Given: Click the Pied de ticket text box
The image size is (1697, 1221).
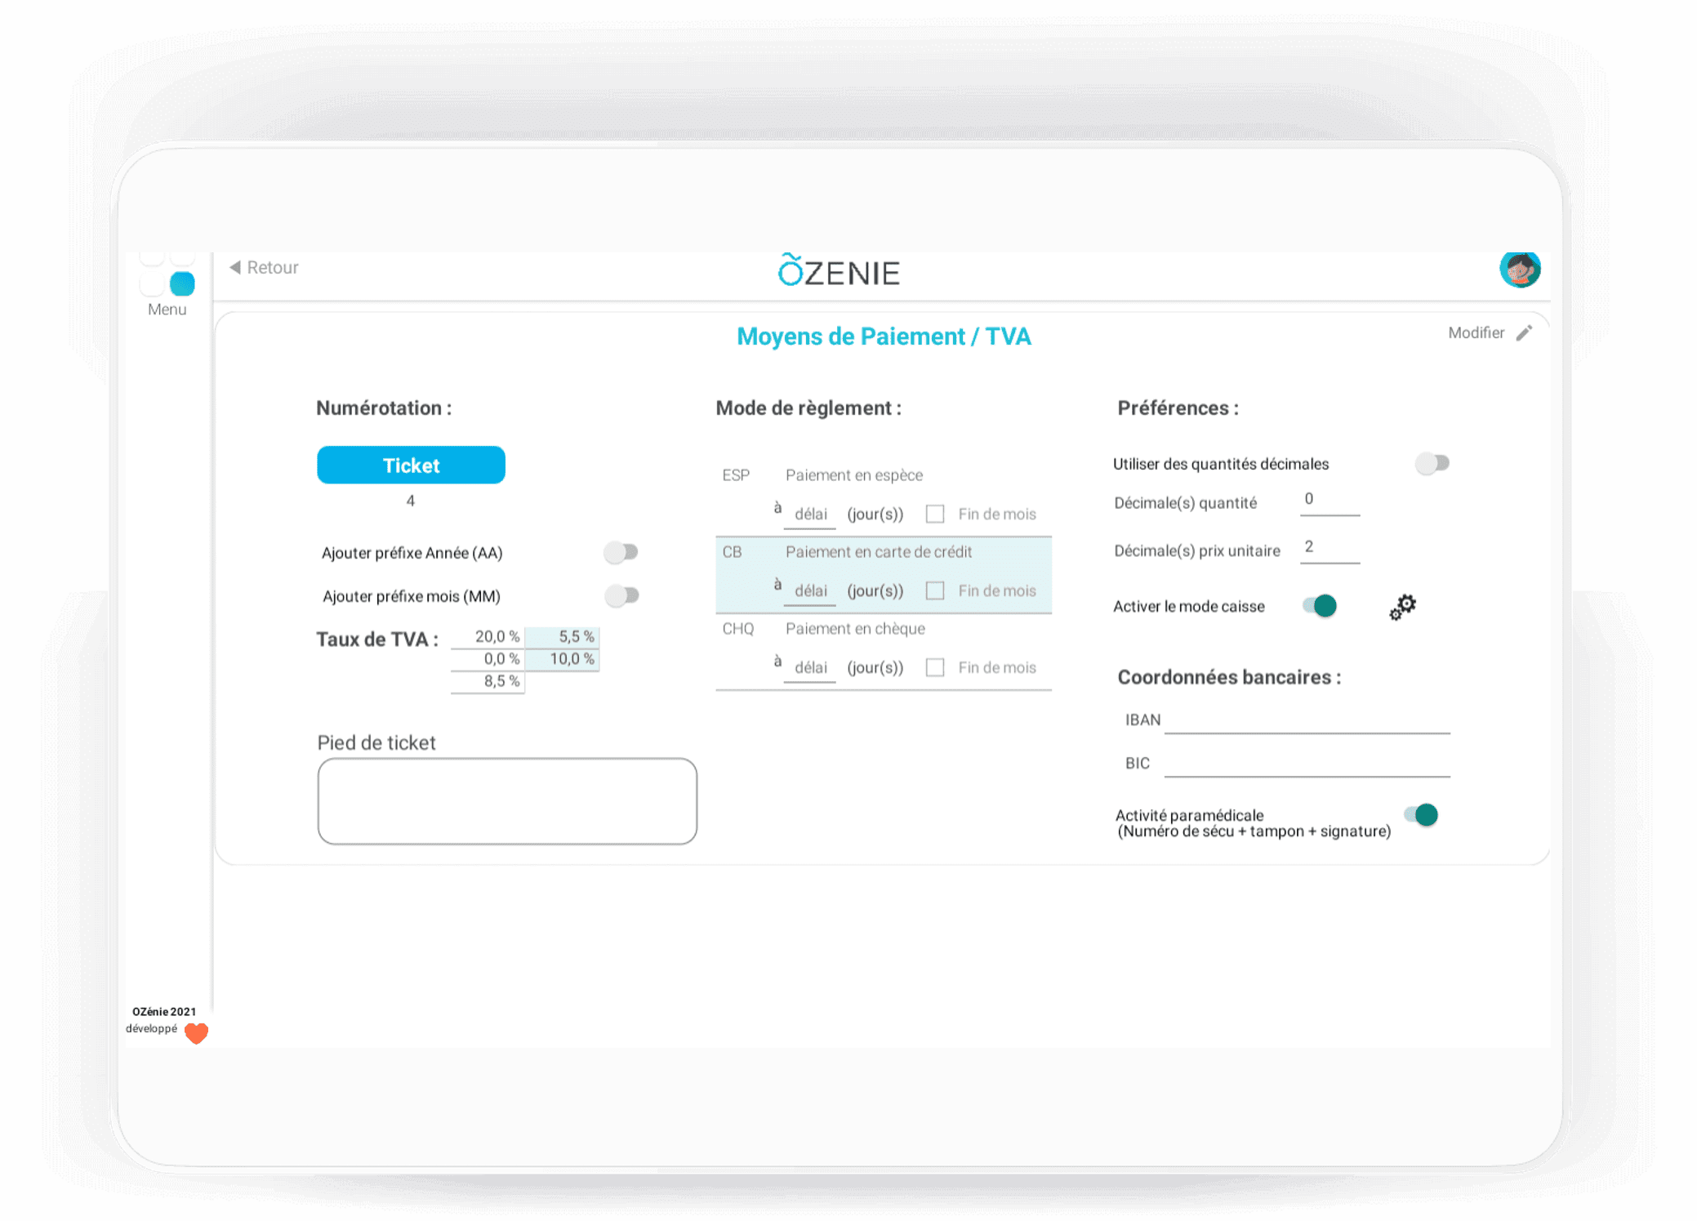Looking at the screenshot, I should tap(507, 800).
